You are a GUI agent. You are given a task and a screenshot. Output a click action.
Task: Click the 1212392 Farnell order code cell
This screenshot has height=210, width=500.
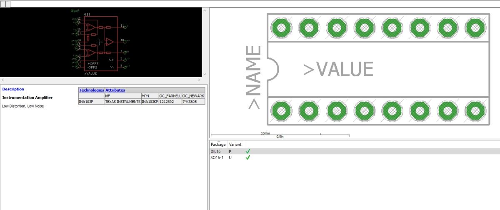(x=170, y=102)
